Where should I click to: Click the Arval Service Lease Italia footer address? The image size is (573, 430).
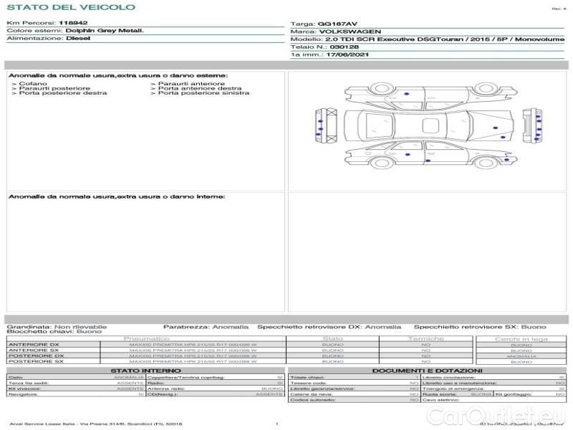point(96,424)
